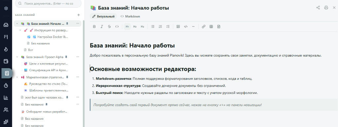Apply inline code formatting
The width and height of the screenshot is (338, 127).
[117, 26]
